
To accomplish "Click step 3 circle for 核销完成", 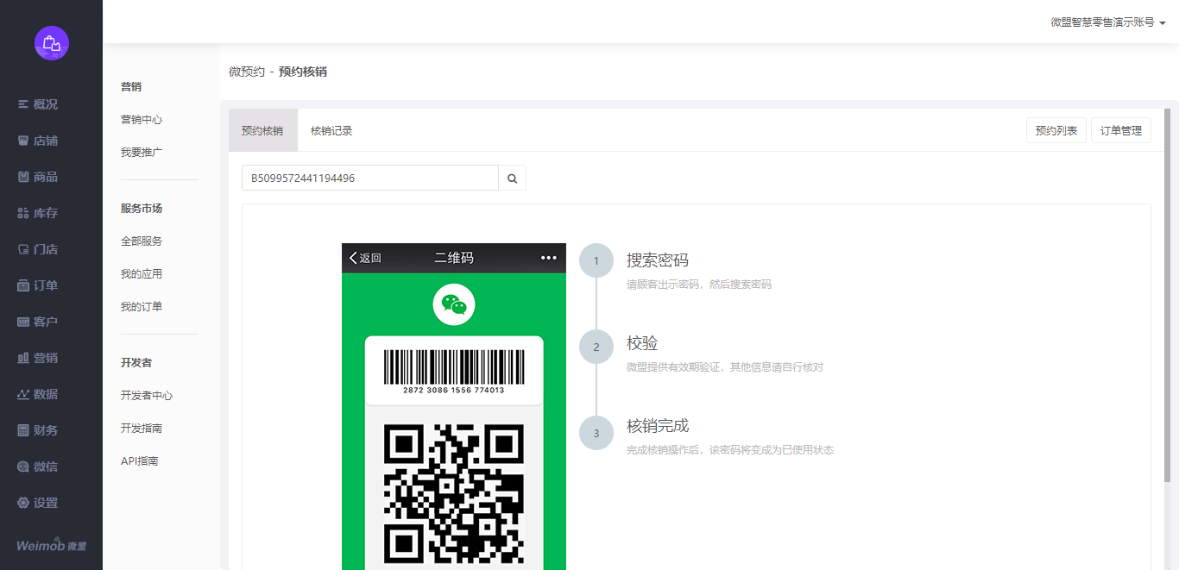I will [596, 433].
